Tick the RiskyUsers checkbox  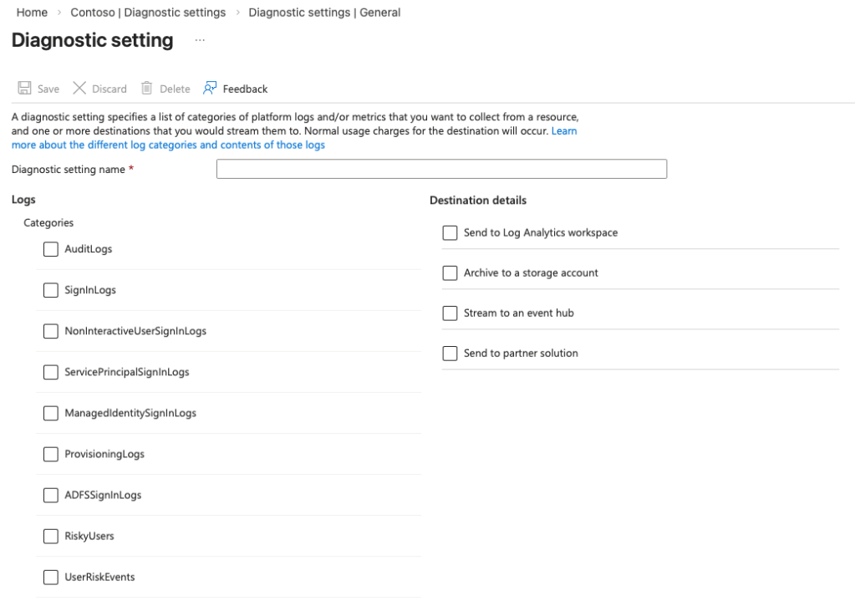51,536
